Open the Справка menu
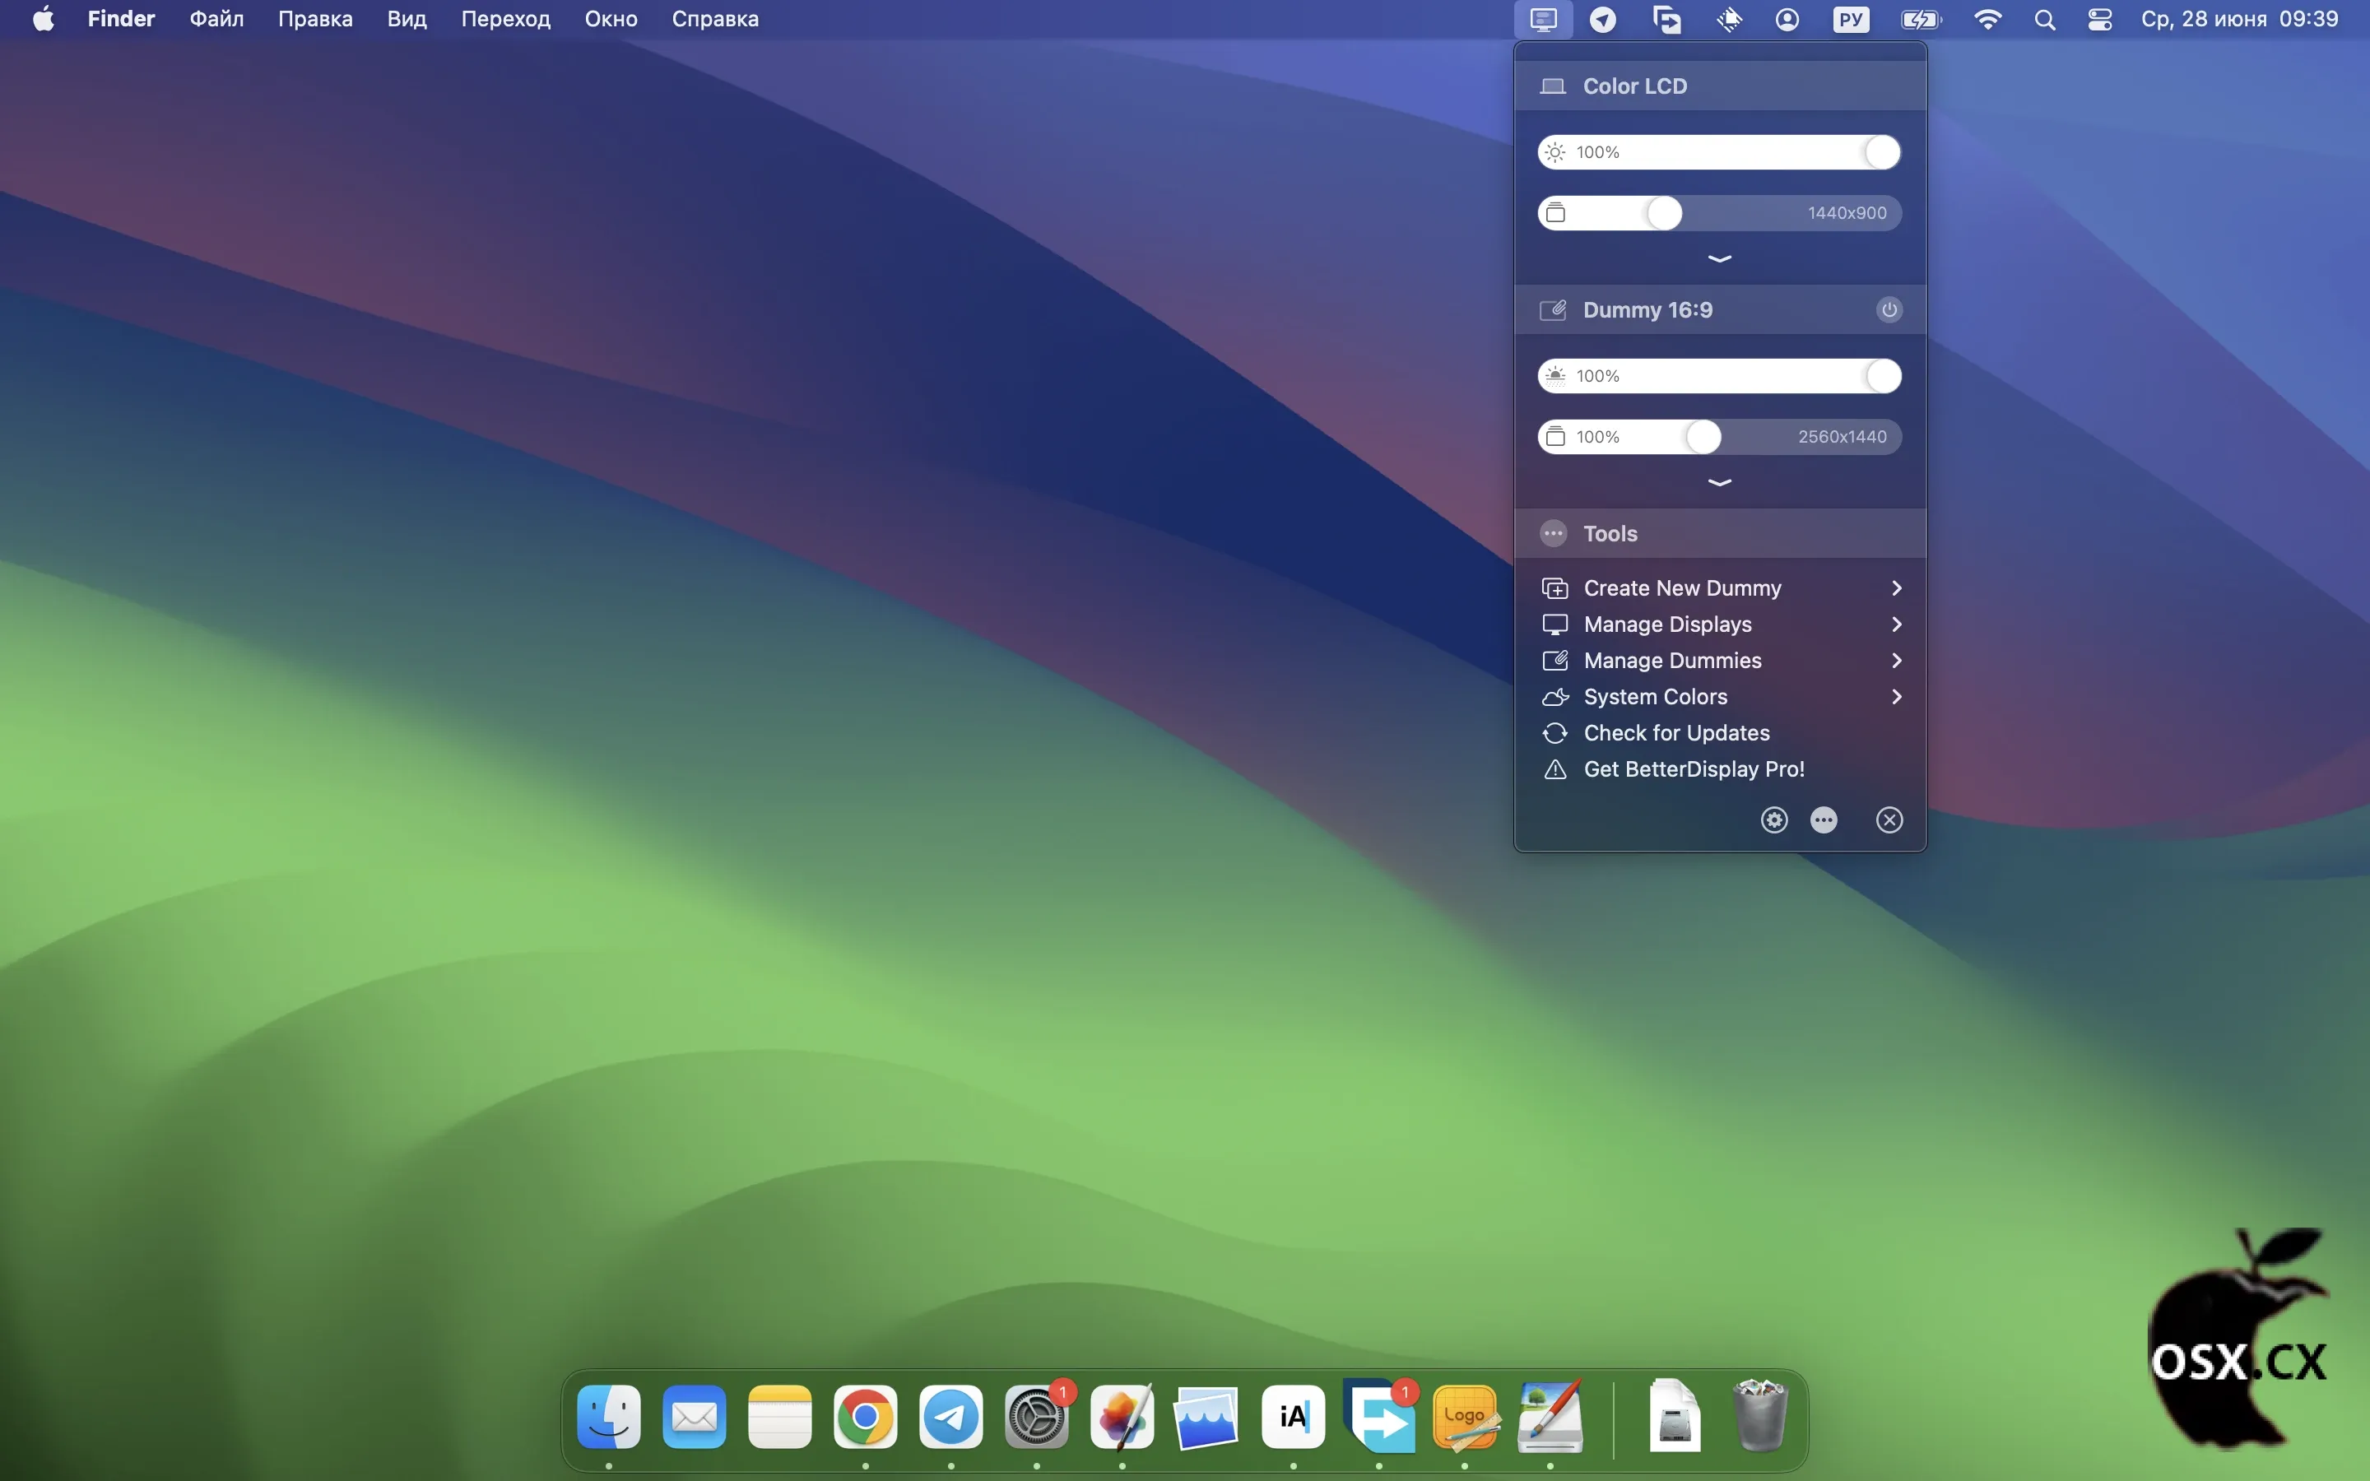 715,20
